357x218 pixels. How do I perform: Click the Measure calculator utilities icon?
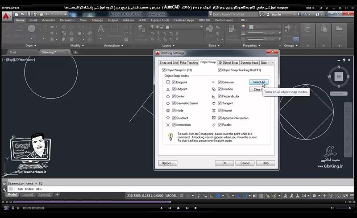(x=308, y=29)
